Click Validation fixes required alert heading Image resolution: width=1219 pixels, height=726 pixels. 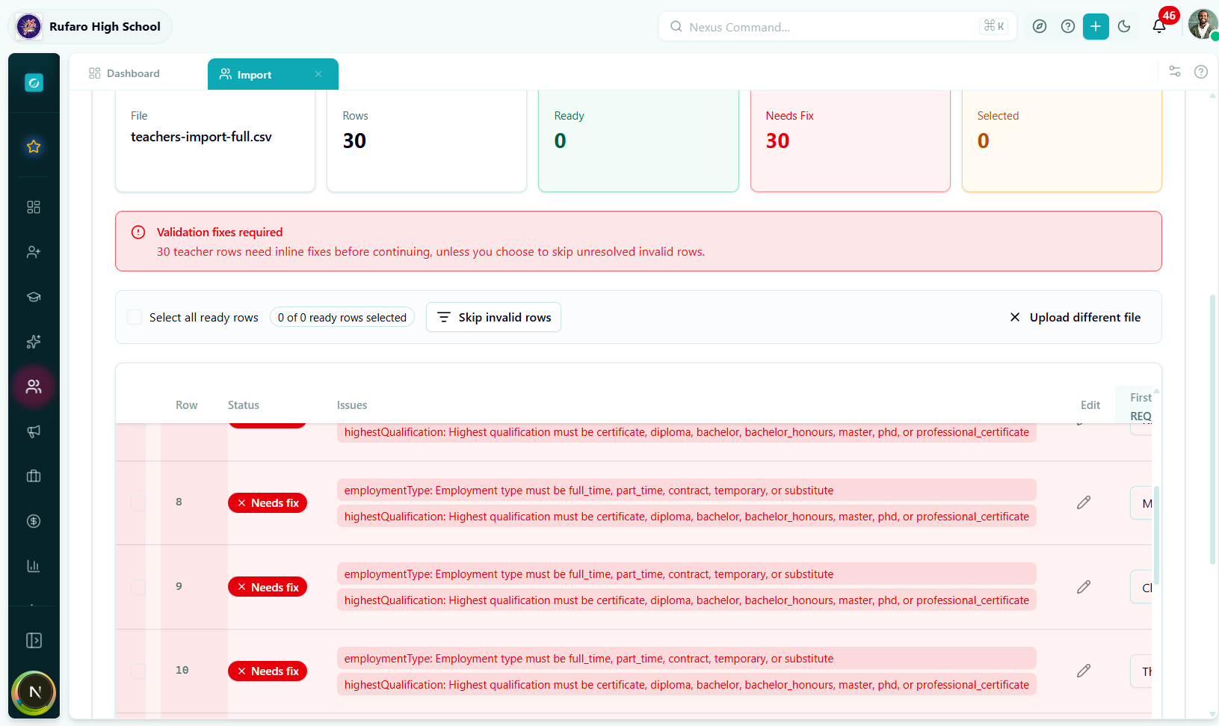coord(220,233)
